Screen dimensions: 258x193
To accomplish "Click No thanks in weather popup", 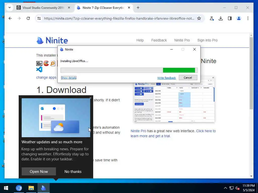I will 73,171.
